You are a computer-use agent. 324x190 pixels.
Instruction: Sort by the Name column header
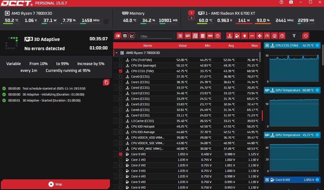pos(148,46)
